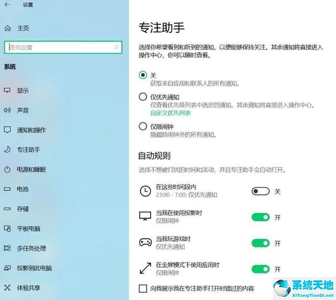Select the 显示 display monitor icon
The image size is (336, 300).
[x=7, y=90]
